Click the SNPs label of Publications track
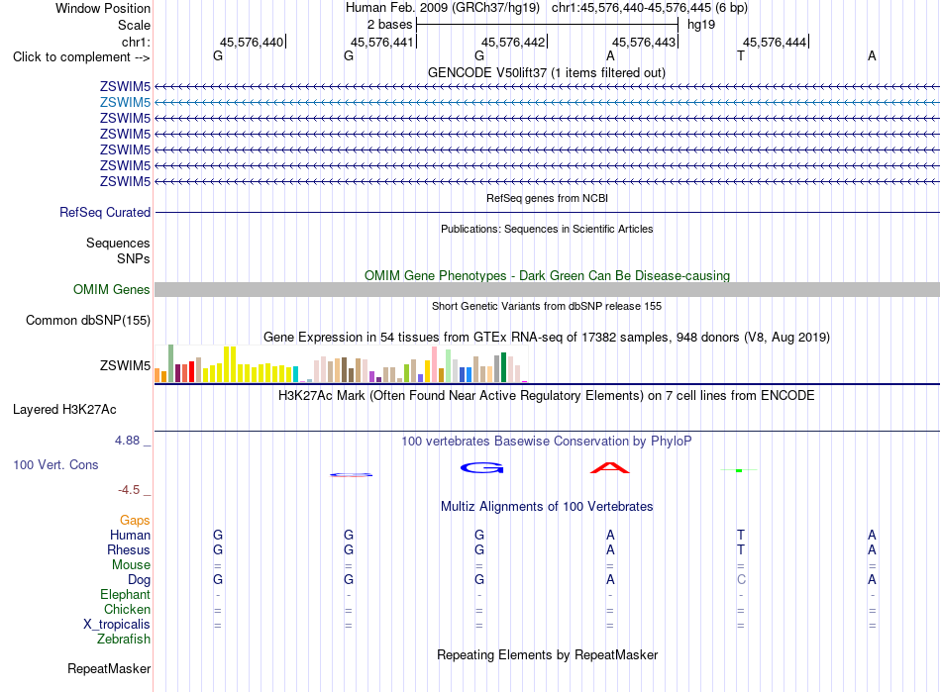 click(x=134, y=258)
